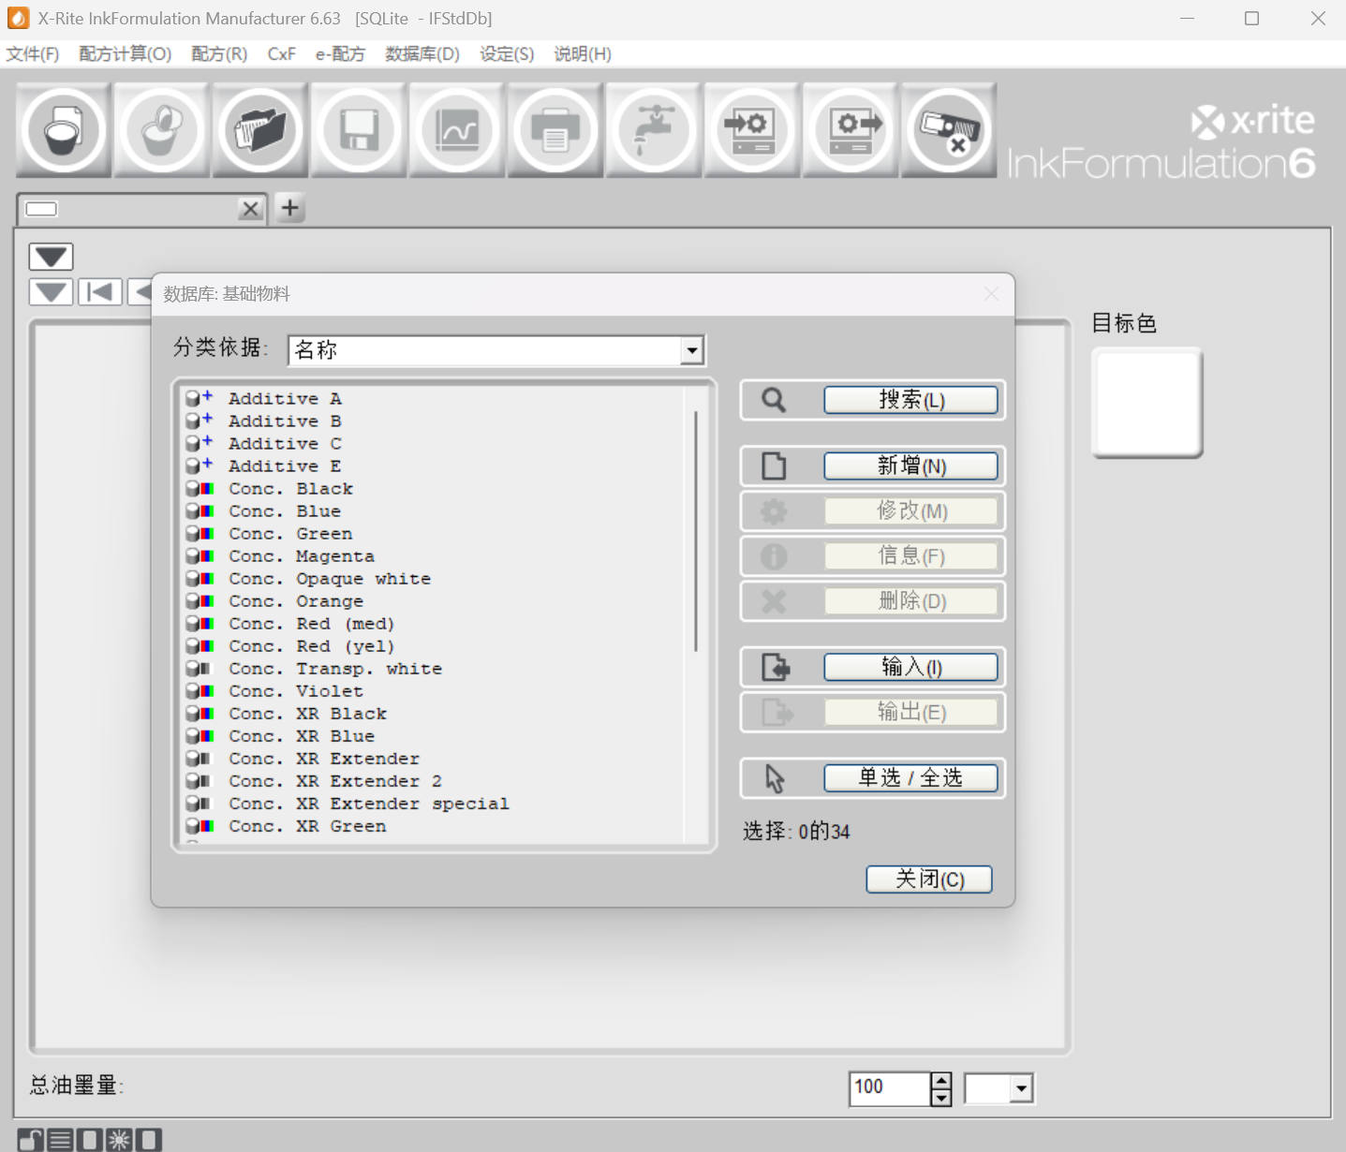Open 设定(S) menu
This screenshot has width=1346, height=1152.
click(507, 54)
